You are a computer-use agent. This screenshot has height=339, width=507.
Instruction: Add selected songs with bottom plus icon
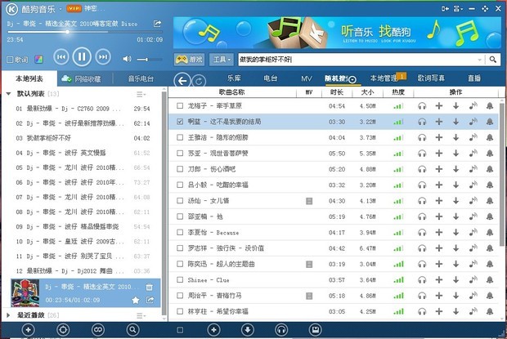coord(213,330)
